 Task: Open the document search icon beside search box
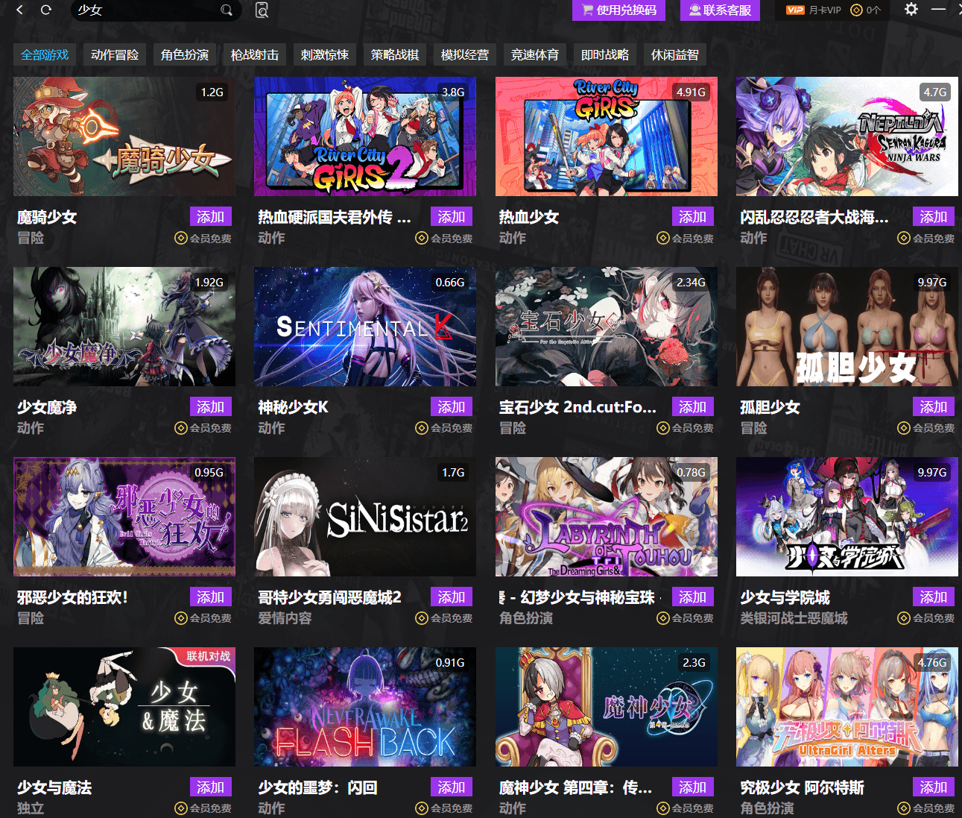coord(262,10)
